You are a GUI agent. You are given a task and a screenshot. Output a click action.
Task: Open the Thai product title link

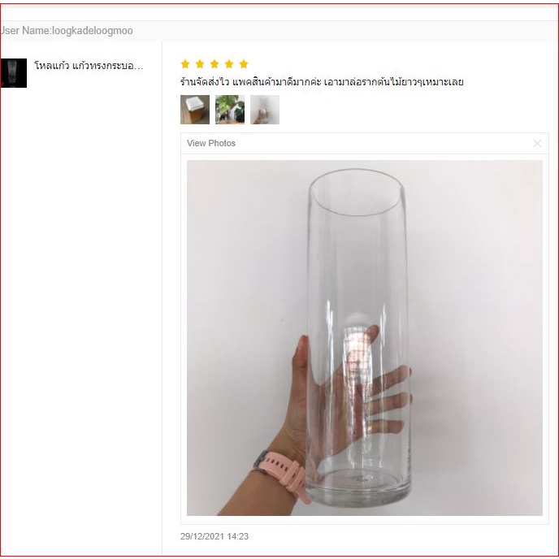point(89,66)
